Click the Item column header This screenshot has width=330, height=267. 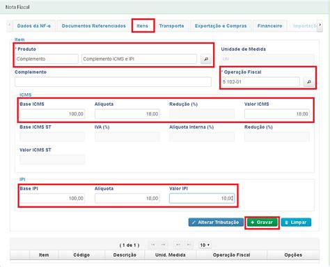(44, 255)
